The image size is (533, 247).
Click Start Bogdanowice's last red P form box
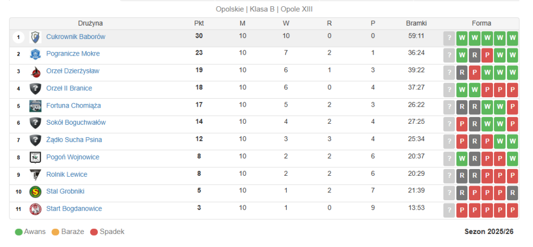pos(512,210)
